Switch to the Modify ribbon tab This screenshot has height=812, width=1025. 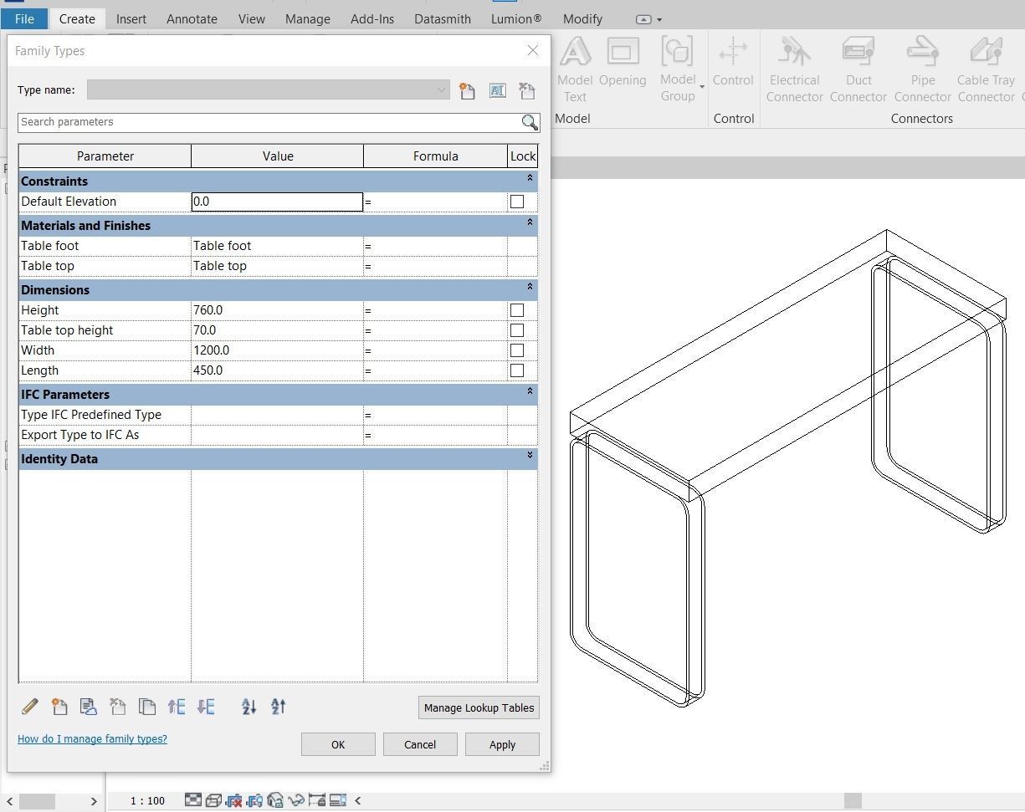[x=582, y=18]
